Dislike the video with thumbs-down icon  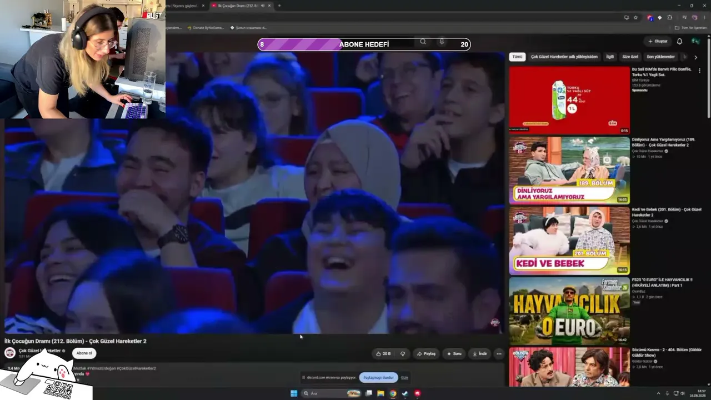pos(403,353)
